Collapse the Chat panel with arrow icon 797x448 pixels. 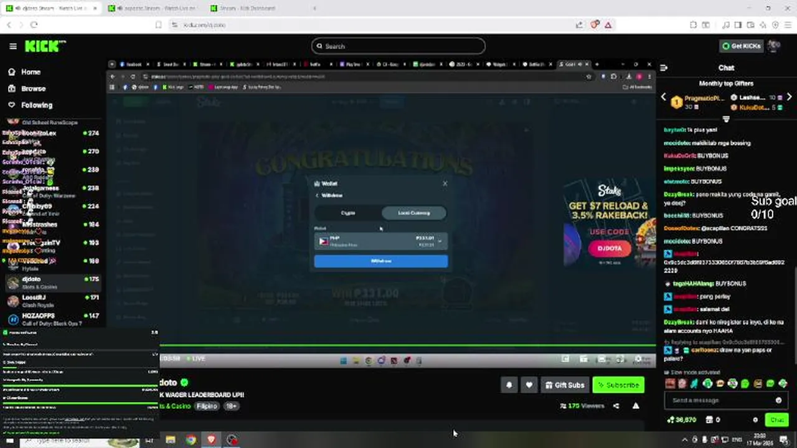[x=664, y=68]
